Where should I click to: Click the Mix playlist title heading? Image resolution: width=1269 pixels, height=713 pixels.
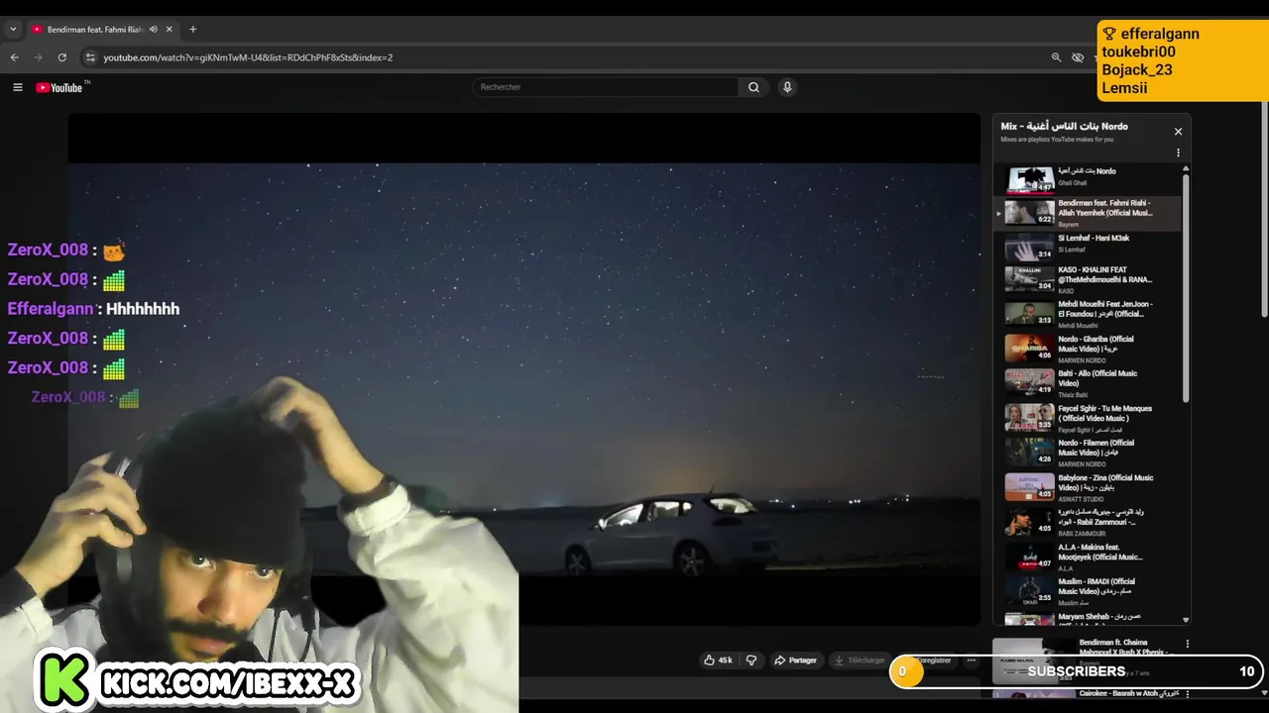point(1064,126)
